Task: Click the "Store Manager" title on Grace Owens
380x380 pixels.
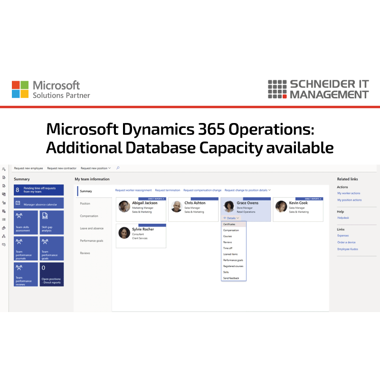Action: pos(245,208)
